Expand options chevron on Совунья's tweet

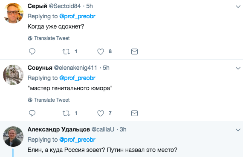coord(238,68)
